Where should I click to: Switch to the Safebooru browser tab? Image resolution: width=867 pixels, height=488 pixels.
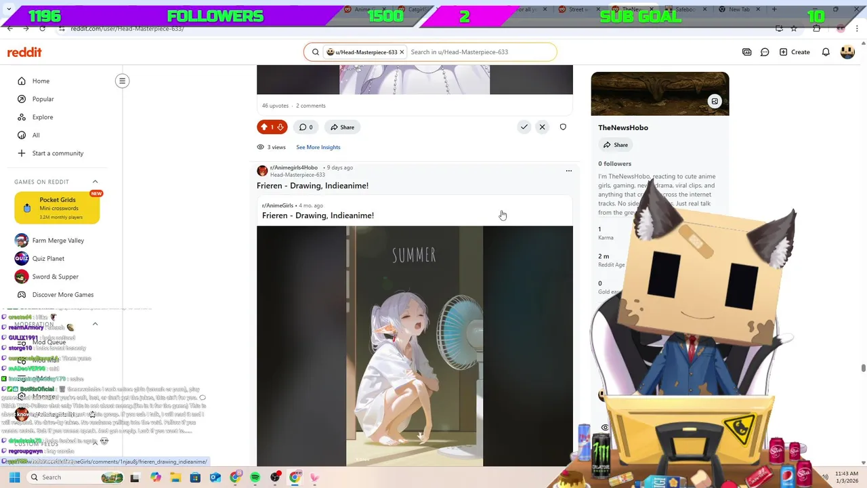(x=685, y=9)
